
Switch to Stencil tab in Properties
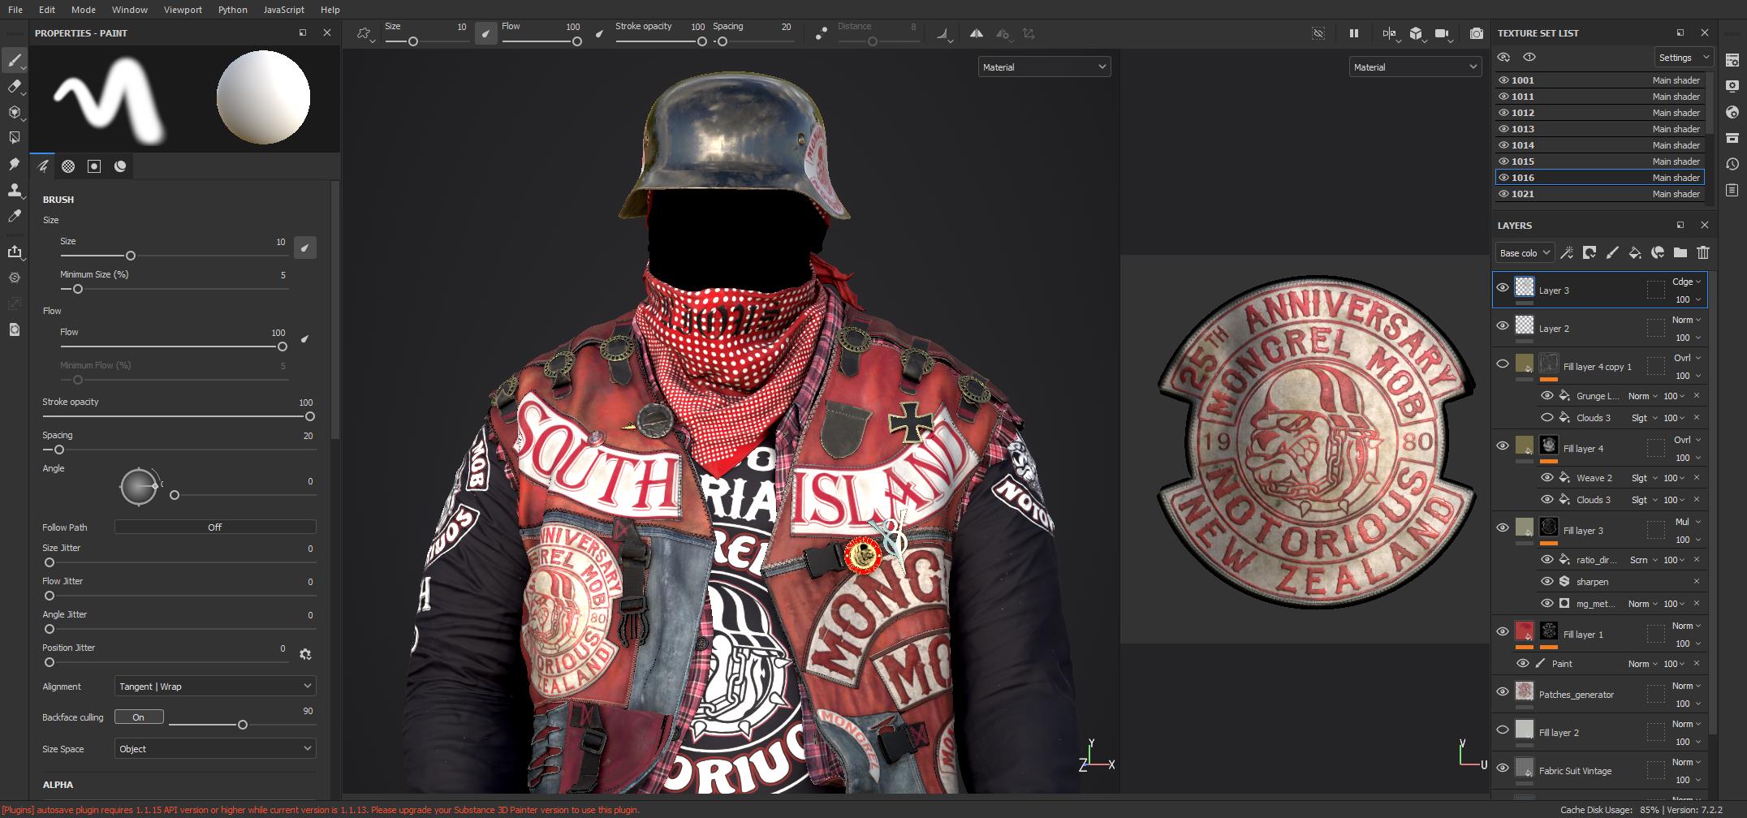pos(94,166)
